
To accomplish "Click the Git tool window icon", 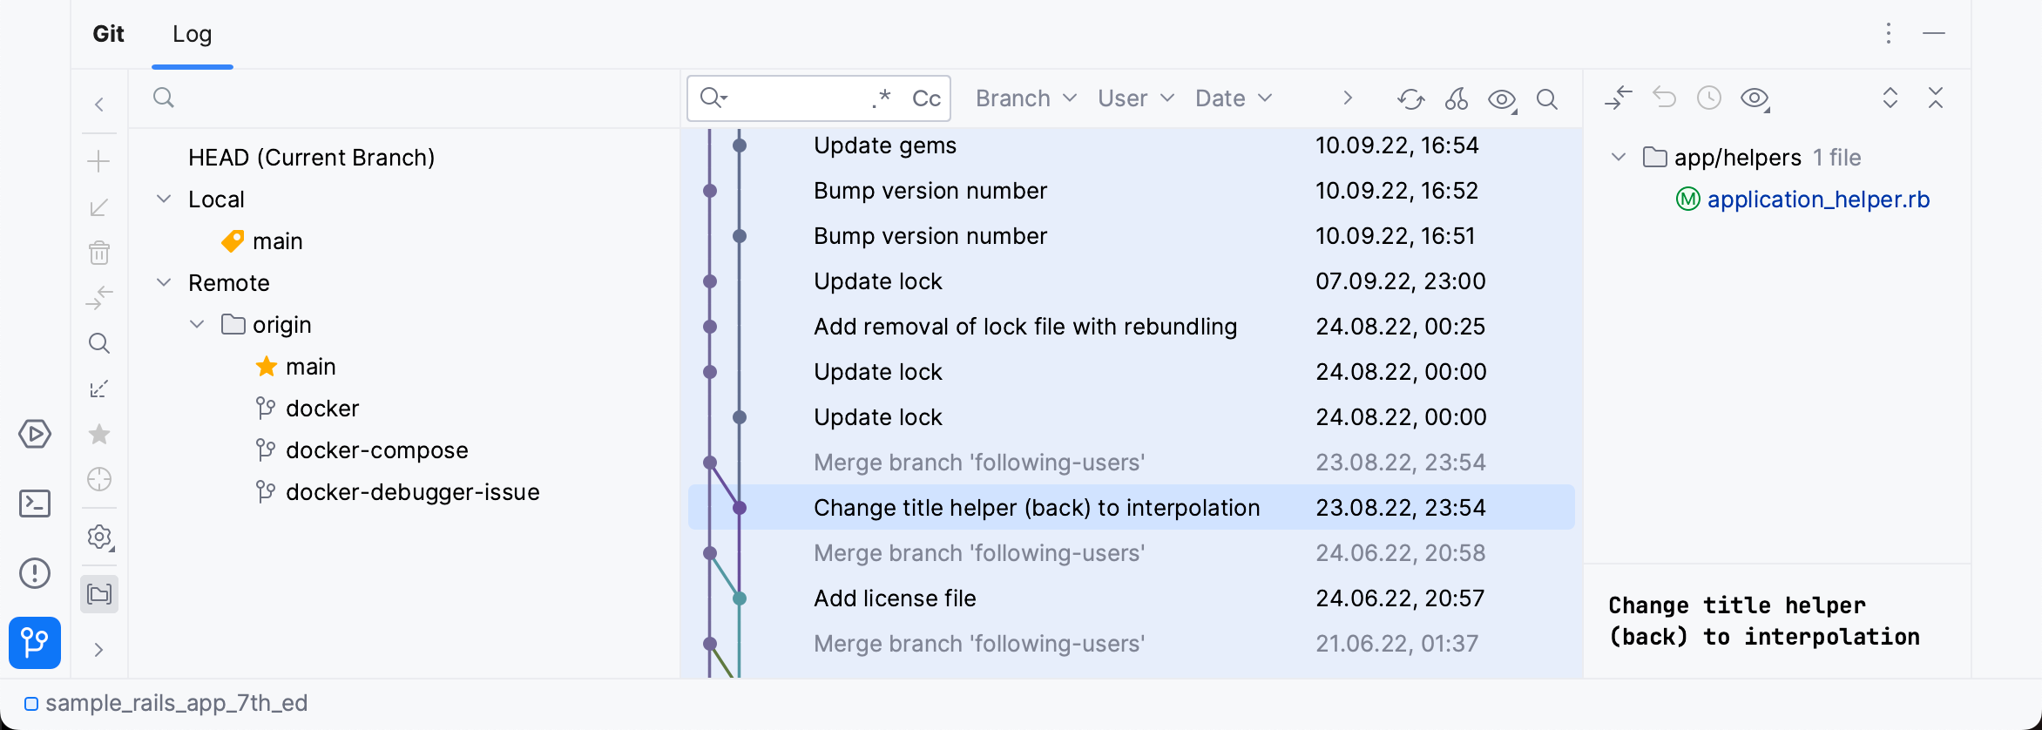I will coord(35,643).
